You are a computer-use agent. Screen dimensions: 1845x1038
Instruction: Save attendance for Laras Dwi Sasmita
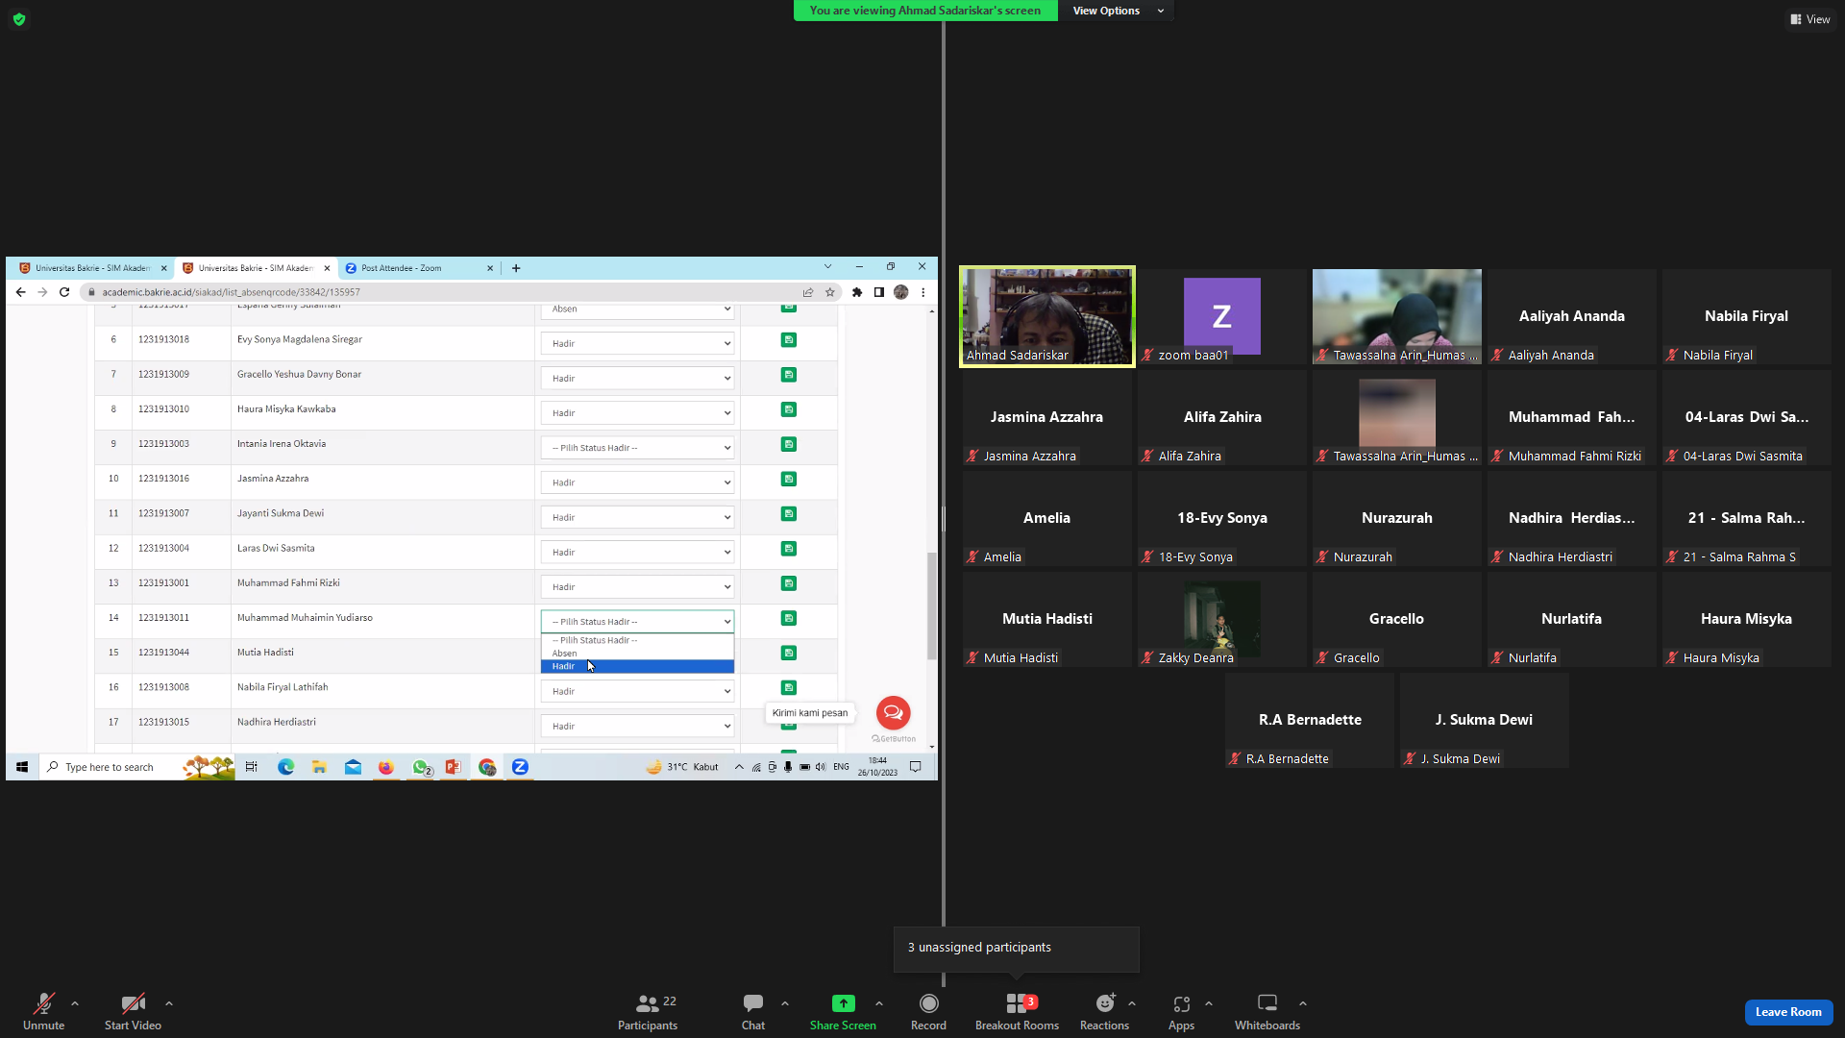[x=789, y=549]
